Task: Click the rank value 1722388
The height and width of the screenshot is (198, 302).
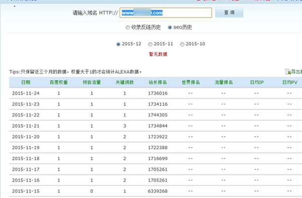Action: click(x=158, y=148)
